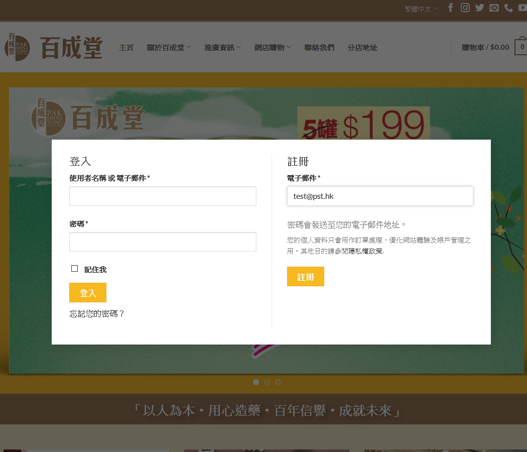Open the Facebook icon link
527x452 pixels.
pyautogui.click(x=450, y=8)
